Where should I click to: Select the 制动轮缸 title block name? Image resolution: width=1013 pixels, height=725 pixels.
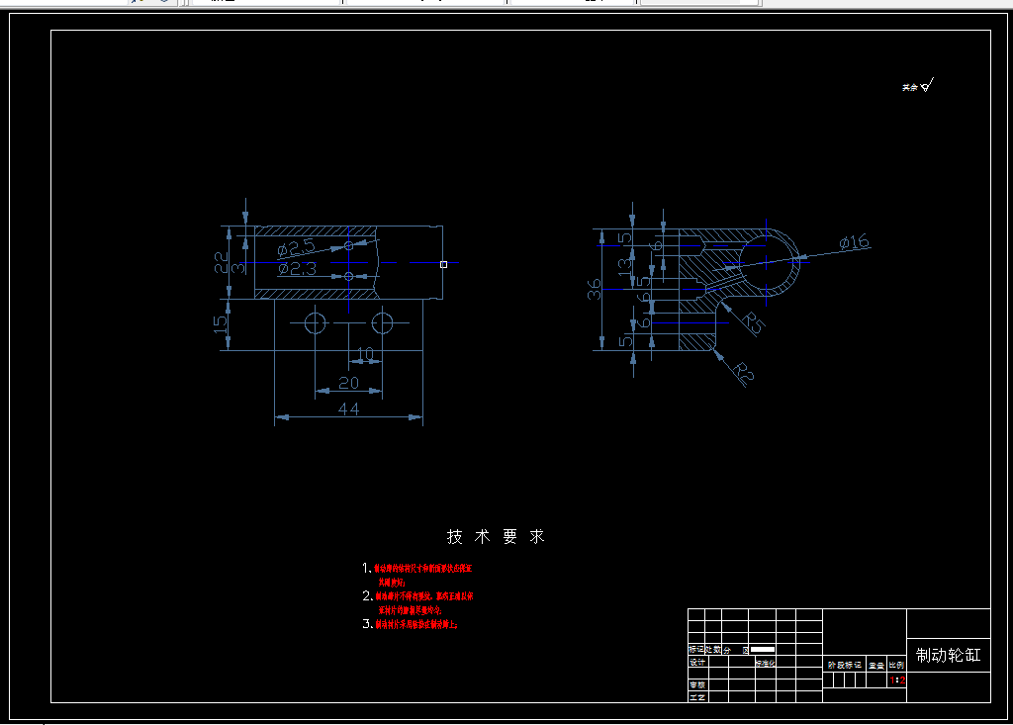(949, 655)
